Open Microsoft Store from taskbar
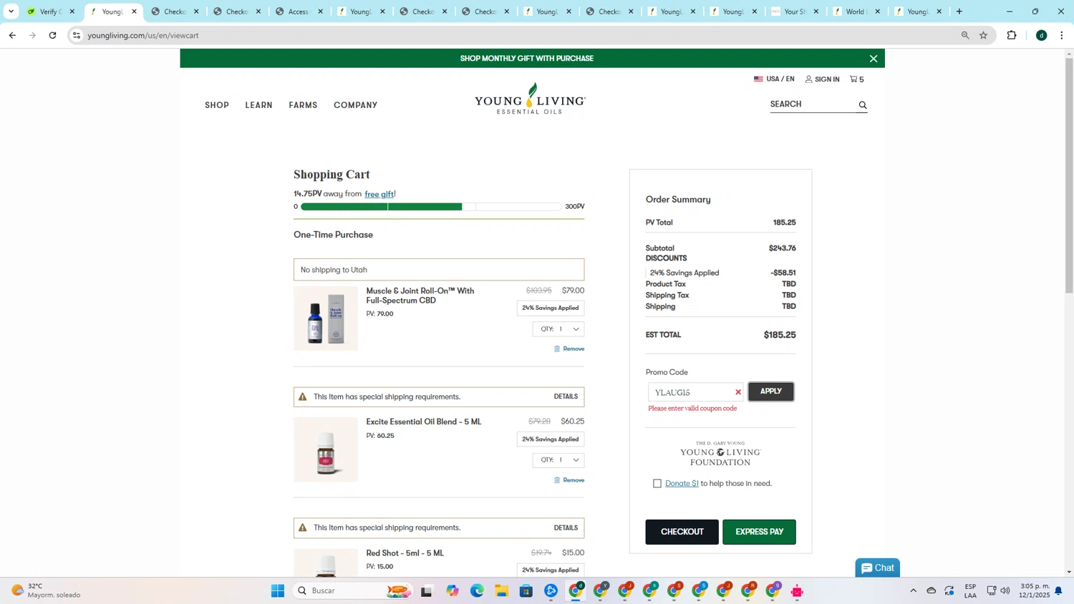The image size is (1074, 604). coord(526,590)
